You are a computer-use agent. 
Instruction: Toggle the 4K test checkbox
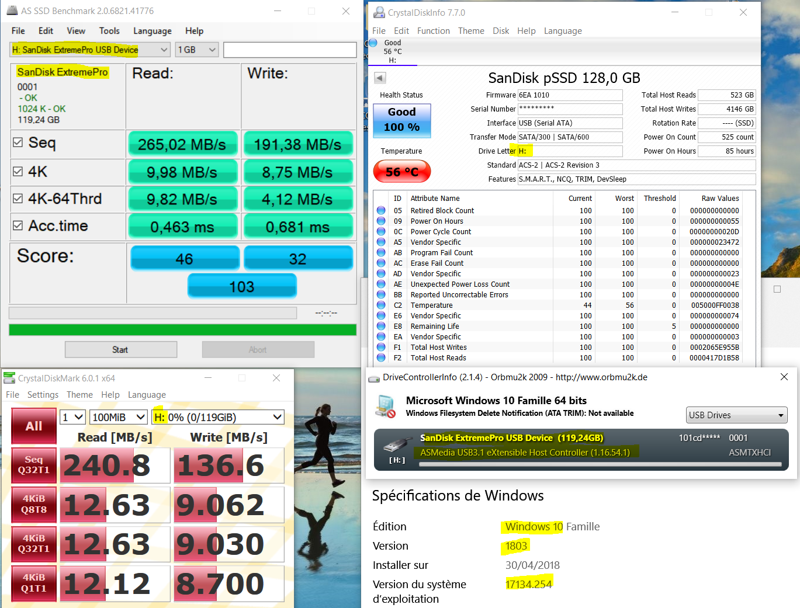coord(18,171)
